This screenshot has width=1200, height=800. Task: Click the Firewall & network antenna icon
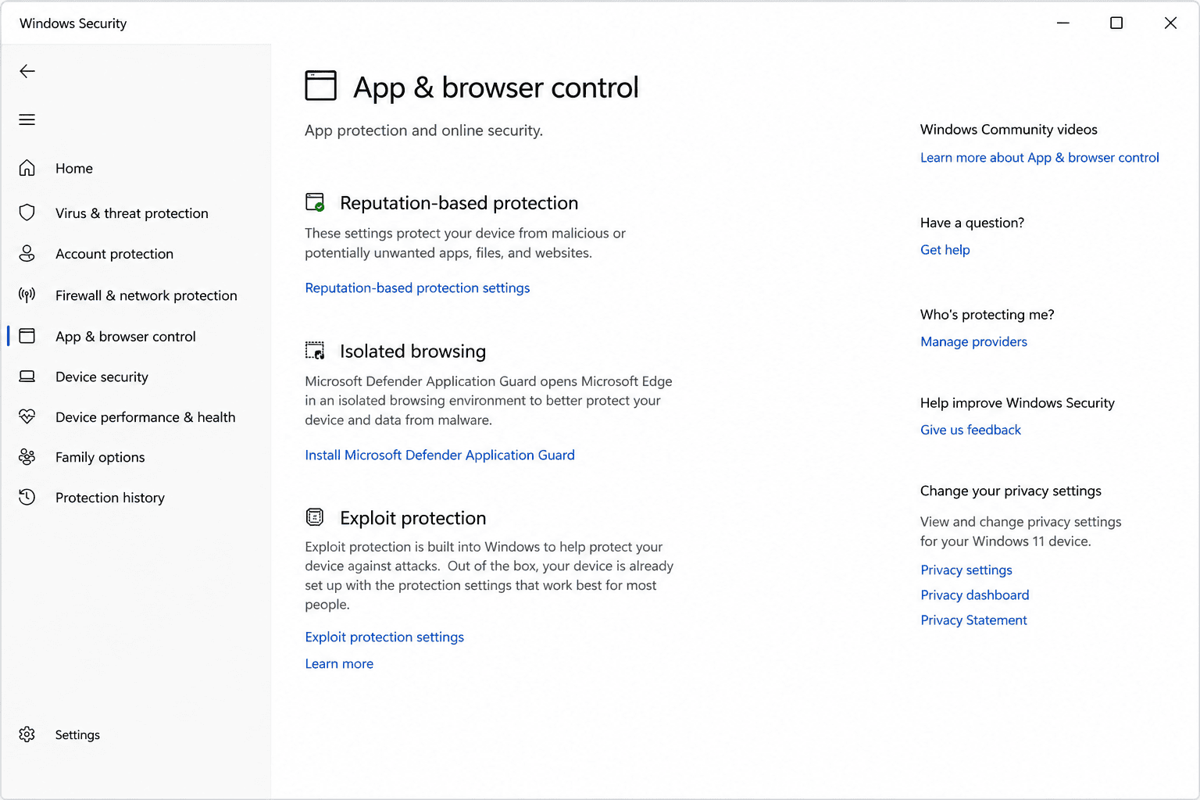pyautogui.click(x=27, y=295)
